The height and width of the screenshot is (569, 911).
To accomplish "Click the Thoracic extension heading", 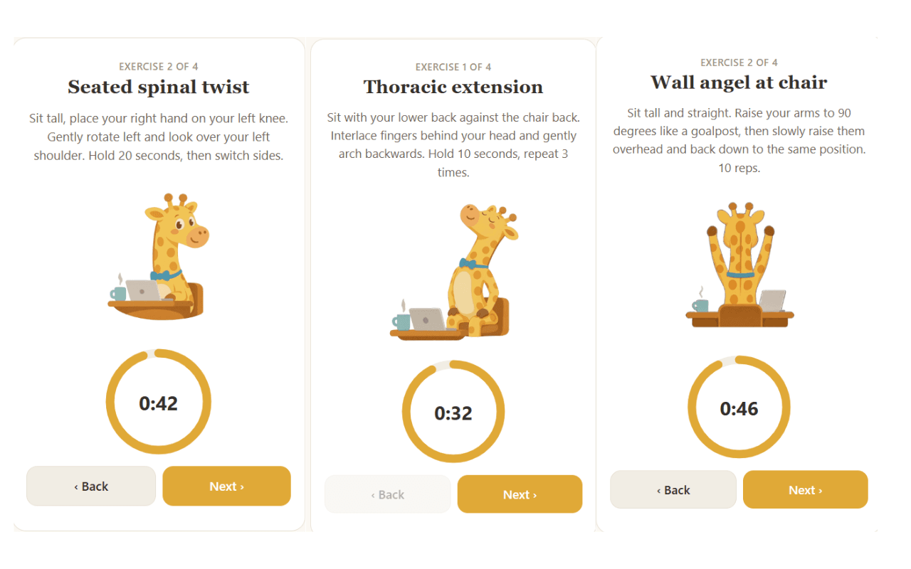I will [x=453, y=87].
